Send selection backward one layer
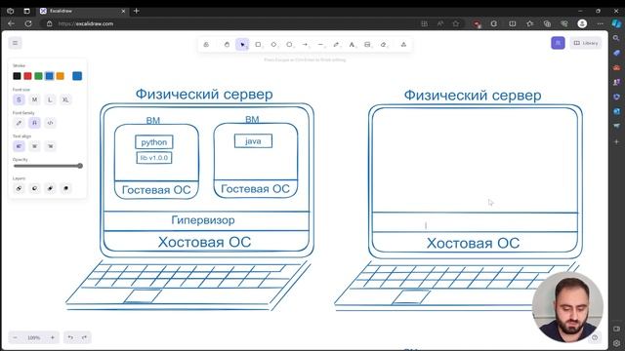The width and height of the screenshot is (625, 351). (34, 188)
